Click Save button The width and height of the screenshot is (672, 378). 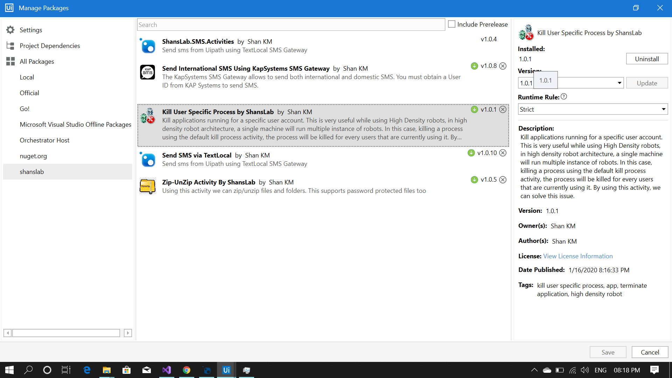(x=608, y=352)
